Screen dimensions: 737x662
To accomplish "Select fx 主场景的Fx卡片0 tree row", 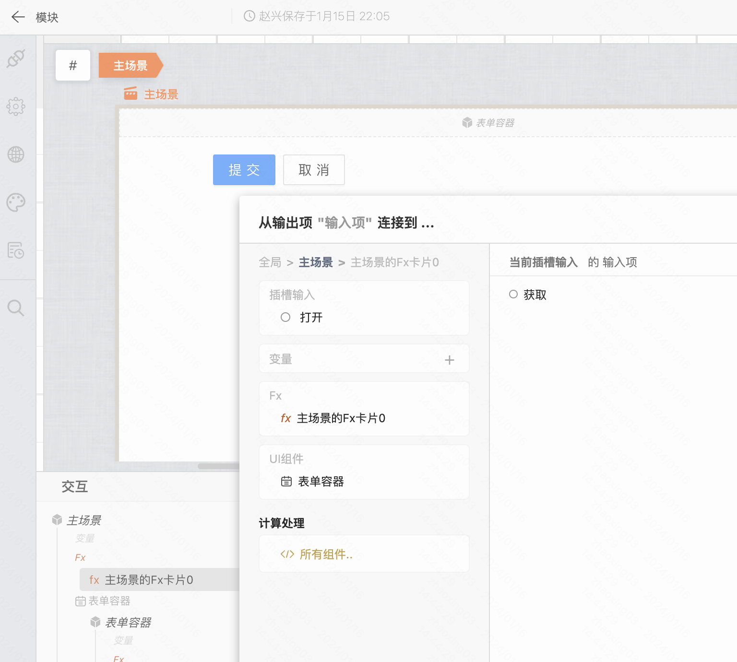I will point(159,579).
